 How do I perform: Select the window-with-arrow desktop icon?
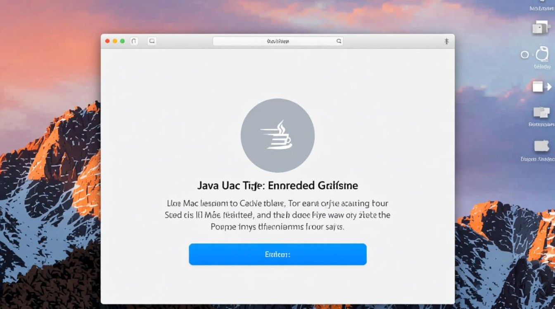coord(541,87)
